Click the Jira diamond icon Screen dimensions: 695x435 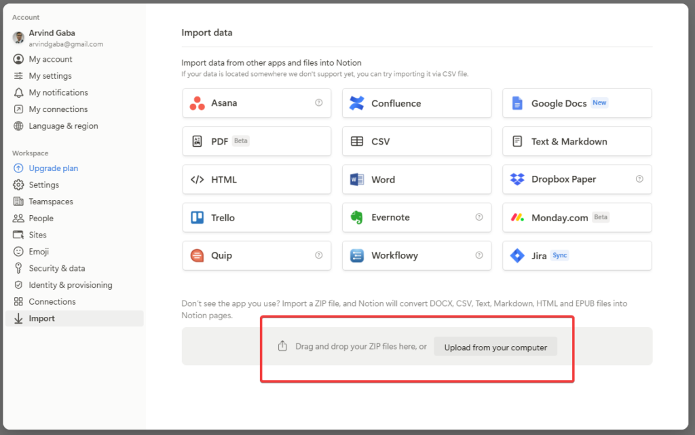pyautogui.click(x=517, y=256)
